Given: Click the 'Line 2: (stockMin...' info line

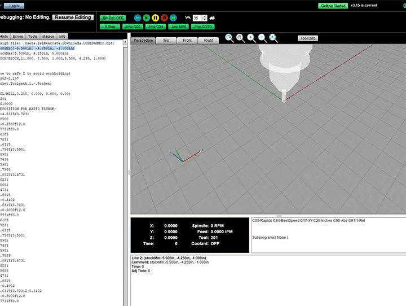Looking at the screenshot, I should 169,258.
